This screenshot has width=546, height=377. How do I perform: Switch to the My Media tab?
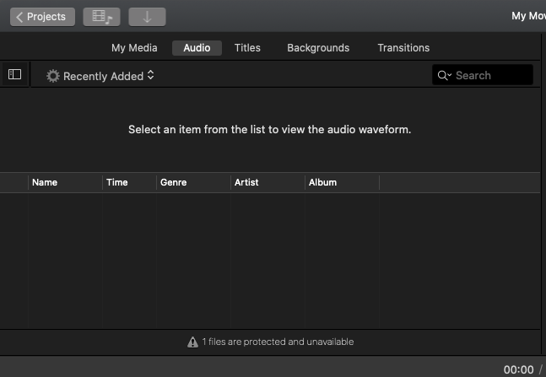coord(134,48)
